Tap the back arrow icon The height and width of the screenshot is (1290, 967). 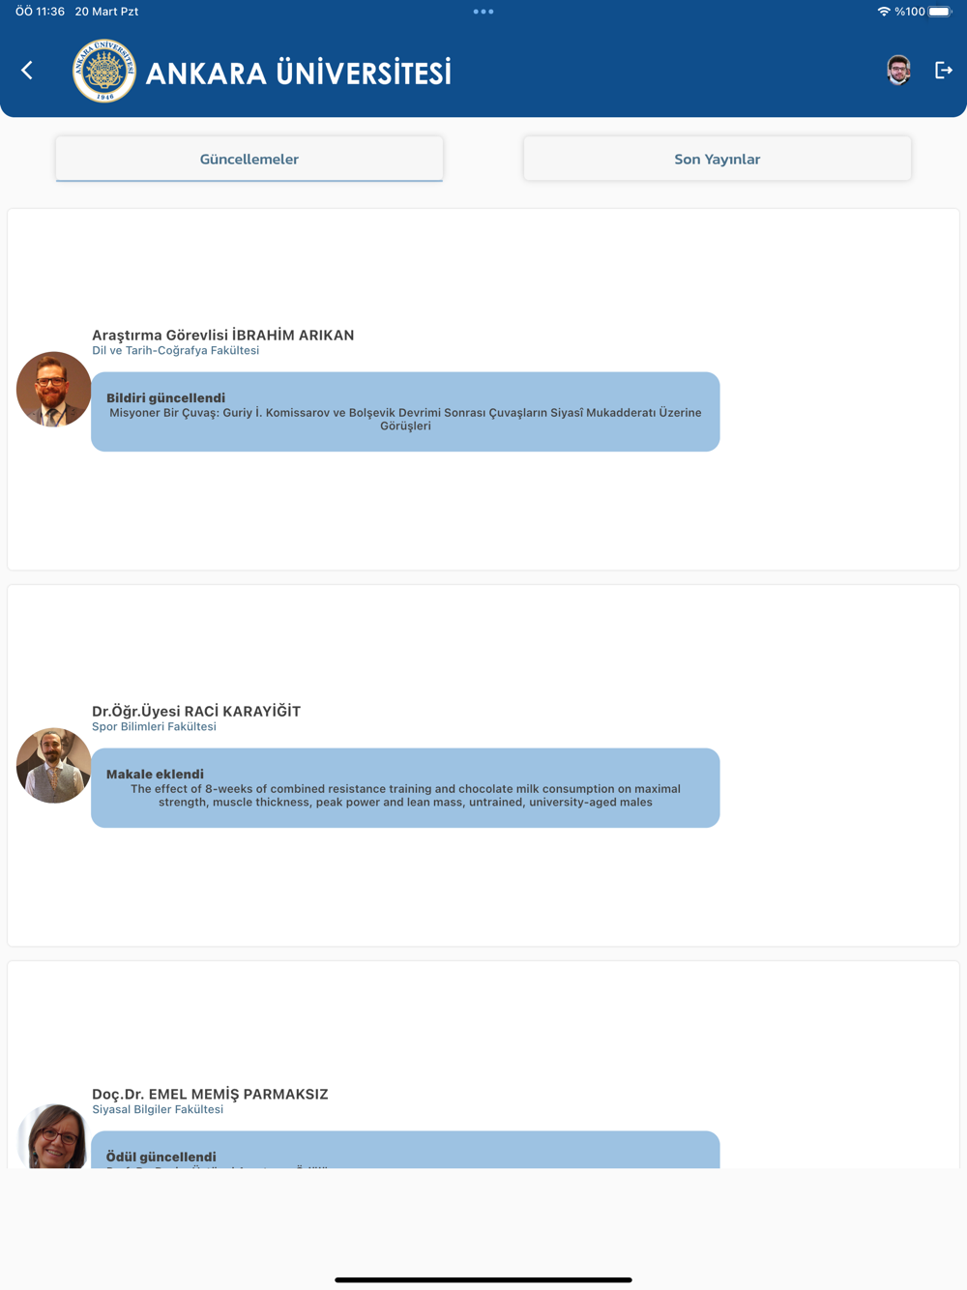[27, 71]
